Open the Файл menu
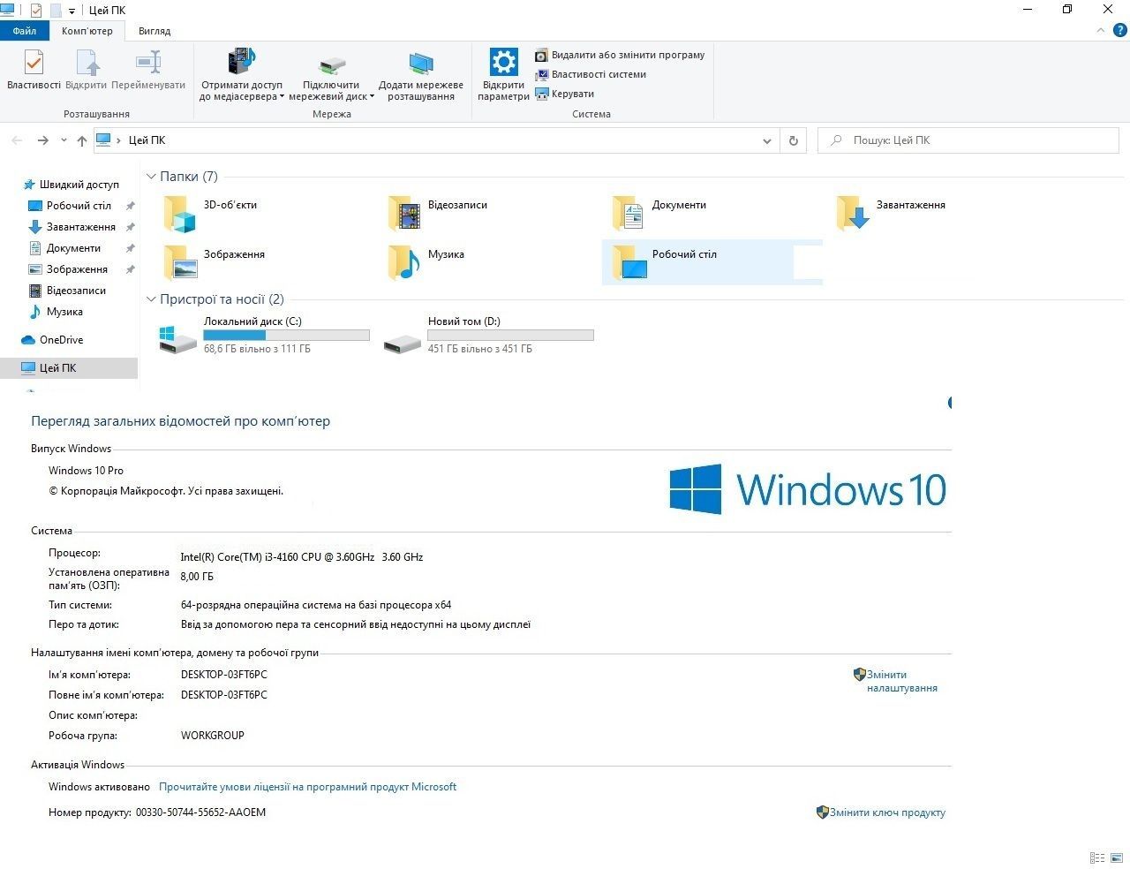The height and width of the screenshot is (869, 1130). point(25,31)
